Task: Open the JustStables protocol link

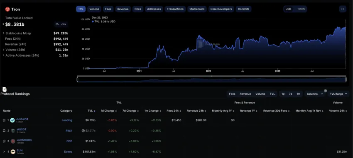Action: (x=24, y=140)
